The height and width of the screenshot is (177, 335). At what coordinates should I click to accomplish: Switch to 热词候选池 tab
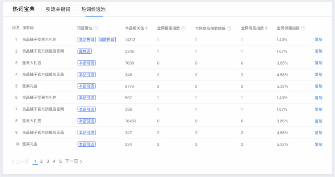click(93, 9)
